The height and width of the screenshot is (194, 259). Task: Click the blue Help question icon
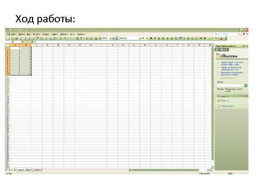tap(114, 38)
